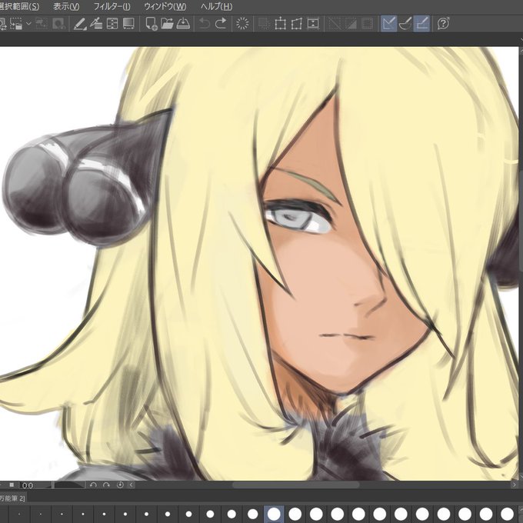Image resolution: width=523 pixels, height=523 pixels.
Task: Open the ウィンドウ(W) menu
Action: pos(165,6)
